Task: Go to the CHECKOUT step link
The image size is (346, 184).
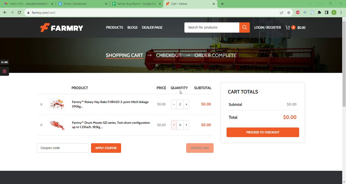Action: coord(169,55)
